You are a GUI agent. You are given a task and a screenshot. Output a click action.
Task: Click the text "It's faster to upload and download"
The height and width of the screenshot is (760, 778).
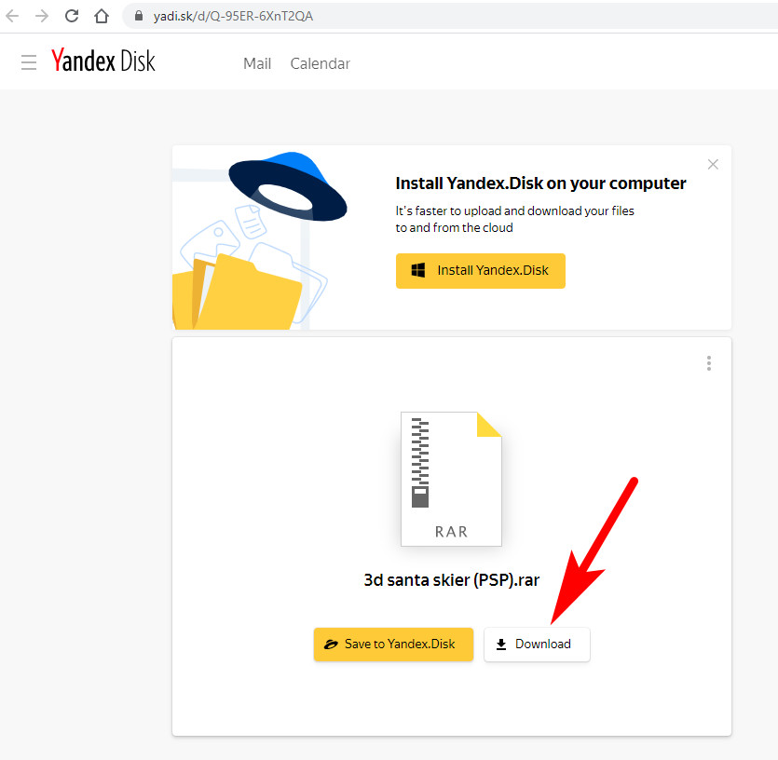click(489, 210)
